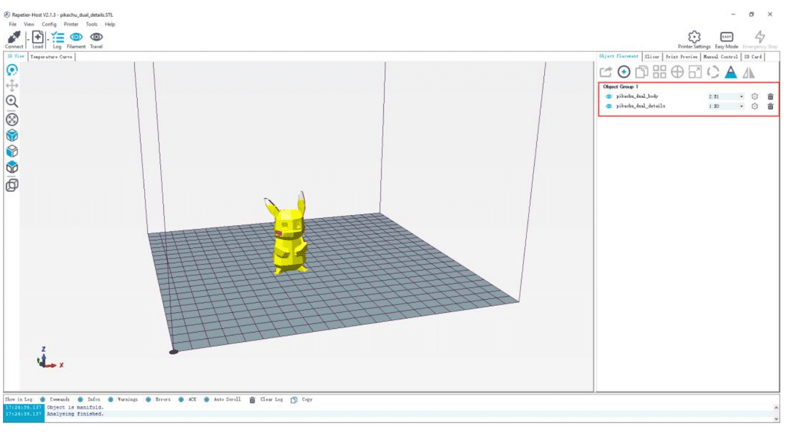Toggle Filament visibility in toolbar
The image size is (788, 432).
click(76, 37)
